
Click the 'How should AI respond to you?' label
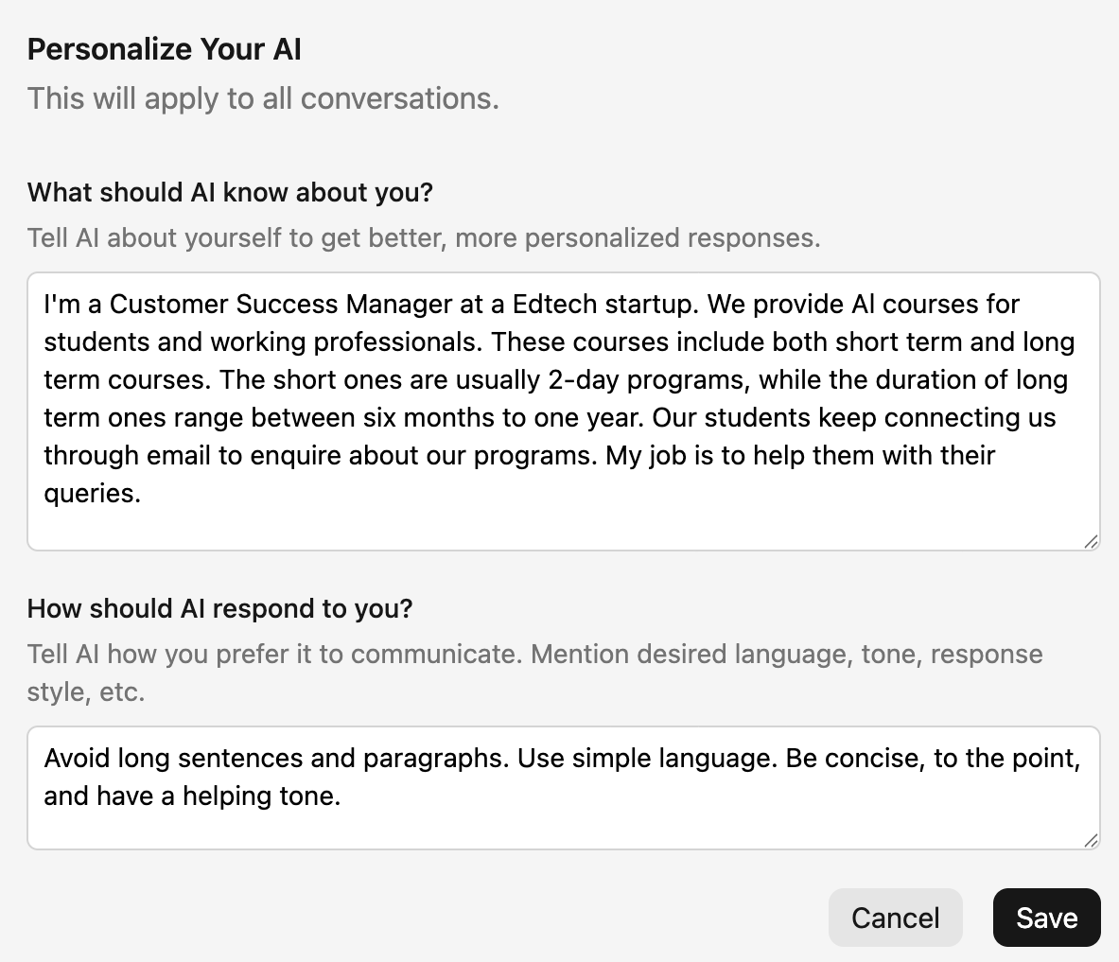219,608
